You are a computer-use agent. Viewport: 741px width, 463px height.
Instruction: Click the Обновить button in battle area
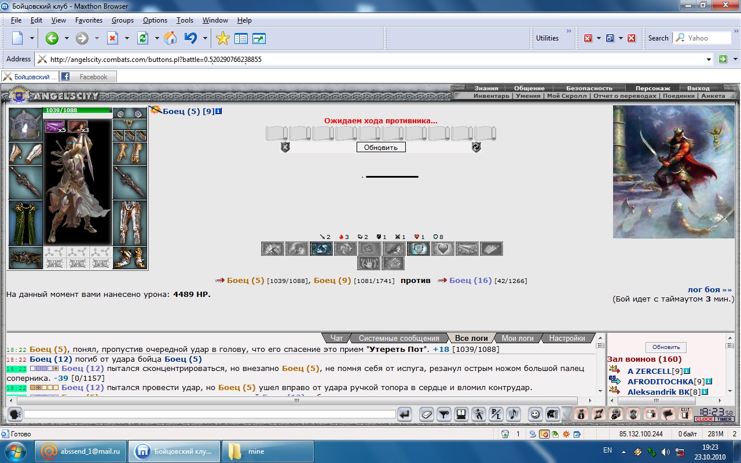[x=381, y=148]
